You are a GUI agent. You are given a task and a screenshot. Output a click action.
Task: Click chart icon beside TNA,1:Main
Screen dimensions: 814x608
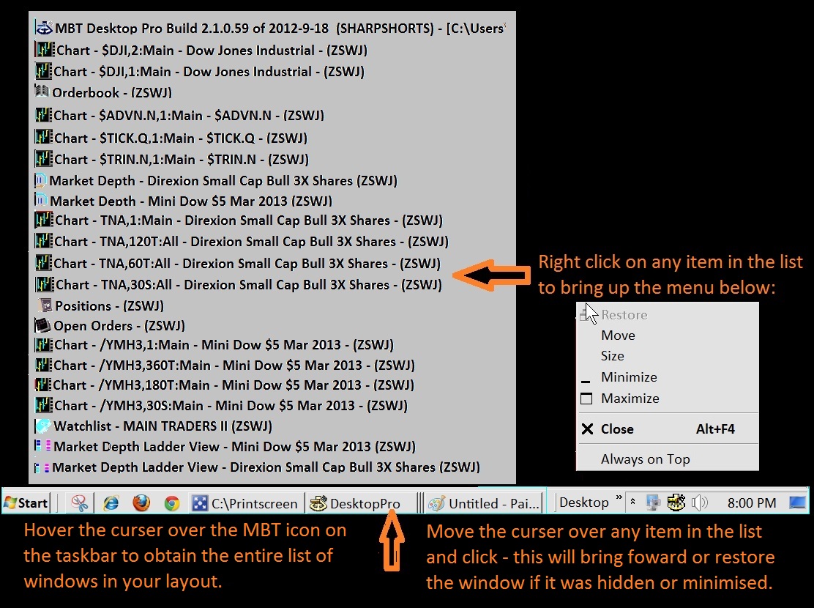click(44, 220)
